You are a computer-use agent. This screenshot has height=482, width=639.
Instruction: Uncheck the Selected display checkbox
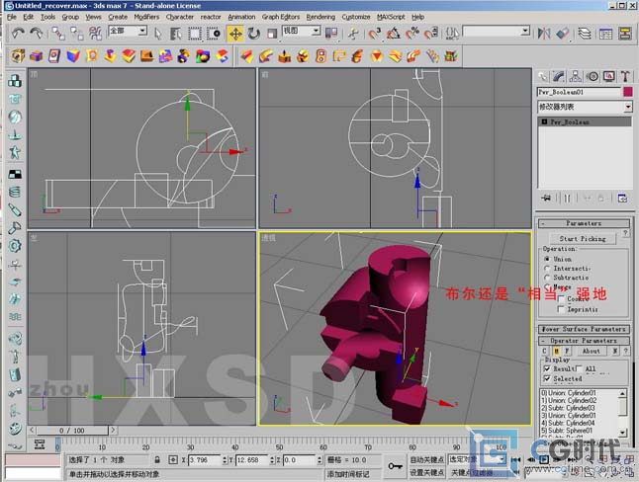point(547,378)
